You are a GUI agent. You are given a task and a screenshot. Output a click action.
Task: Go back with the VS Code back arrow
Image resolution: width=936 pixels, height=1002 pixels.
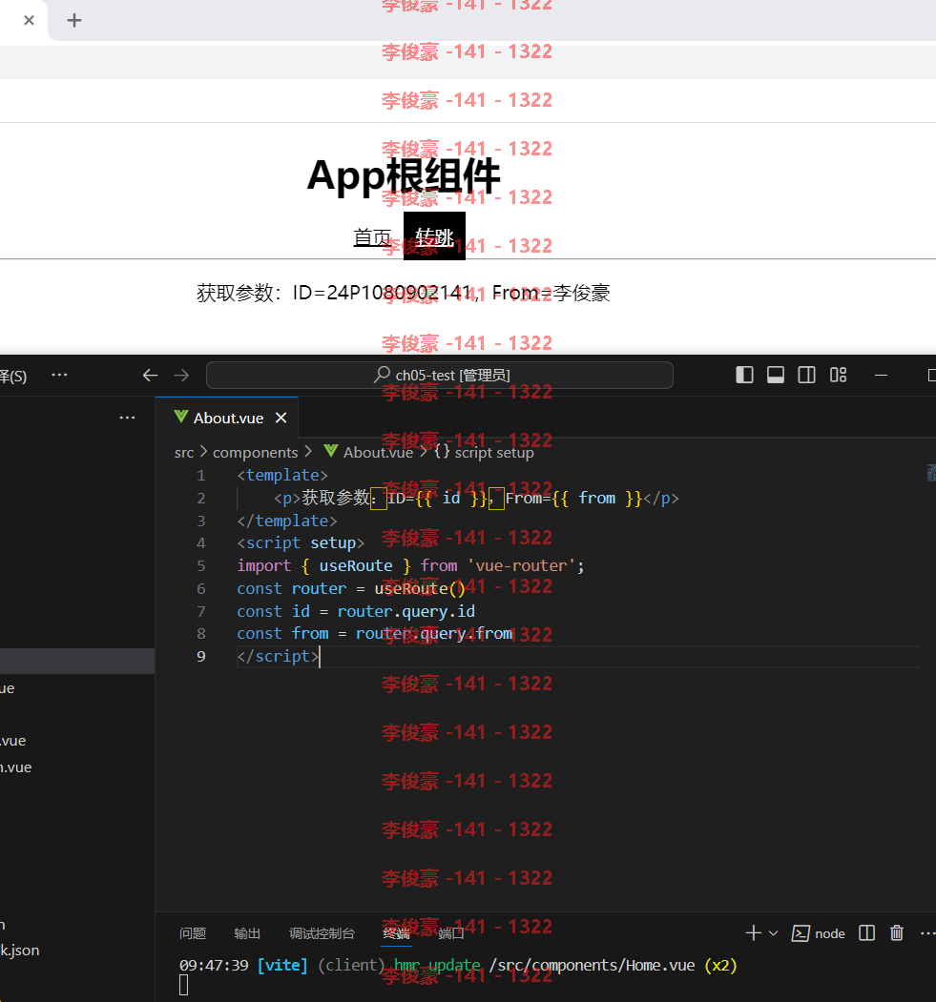[150, 375]
